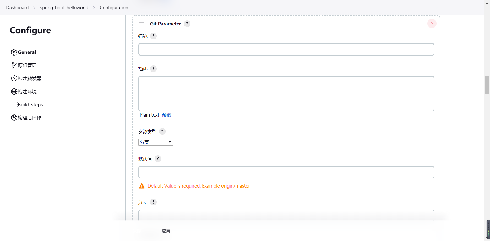The image size is (490, 241).
Task: Open help icon next to 名称
Action: point(153,36)
